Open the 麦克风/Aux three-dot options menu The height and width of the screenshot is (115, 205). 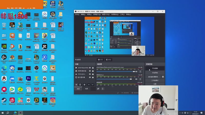pos(140,79)
